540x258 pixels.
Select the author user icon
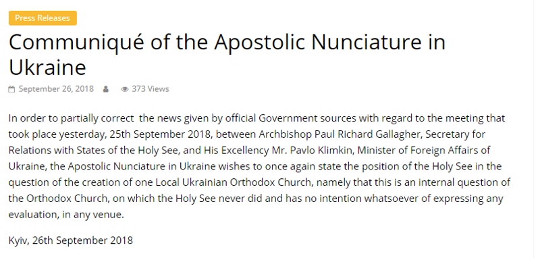(106, 89)
